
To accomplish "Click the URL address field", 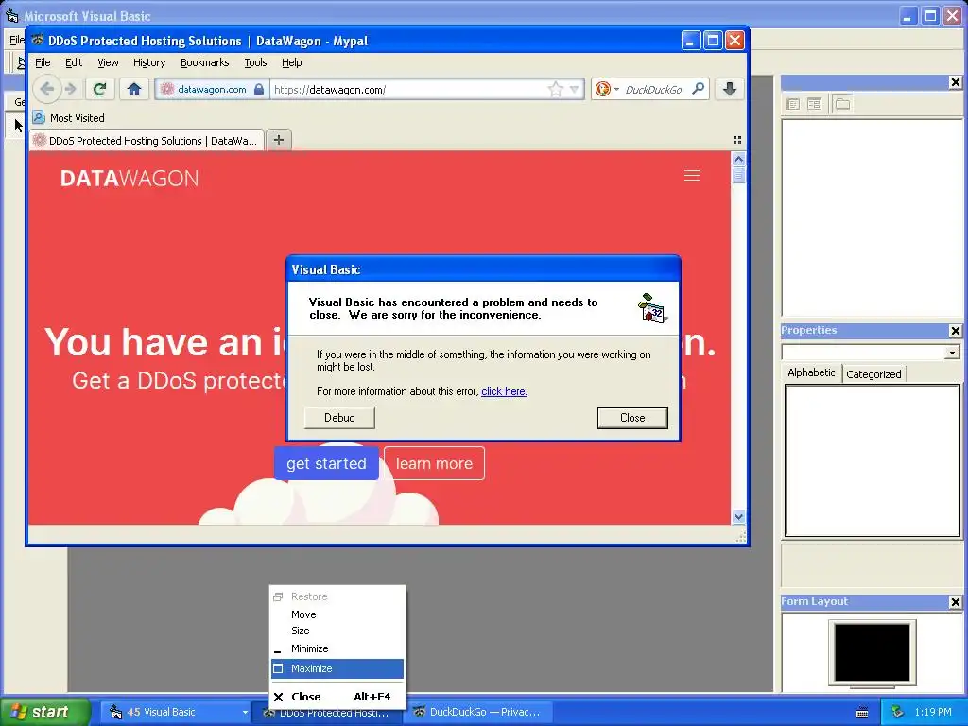I will 407,90.
